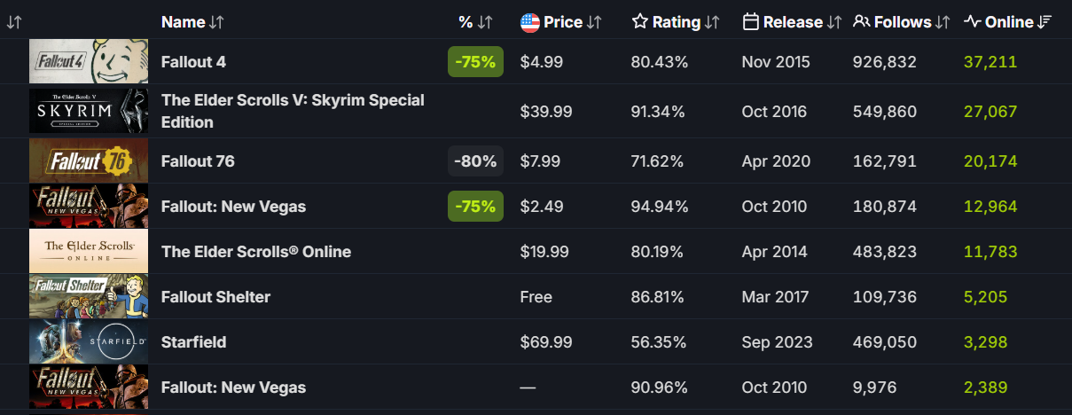Click the star icon next to Rating
1072x415 pixels.
coord(639,22)
